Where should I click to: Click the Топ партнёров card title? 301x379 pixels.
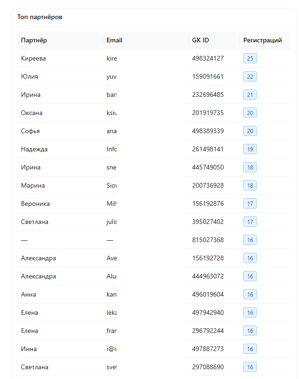[x=40, y=17]
